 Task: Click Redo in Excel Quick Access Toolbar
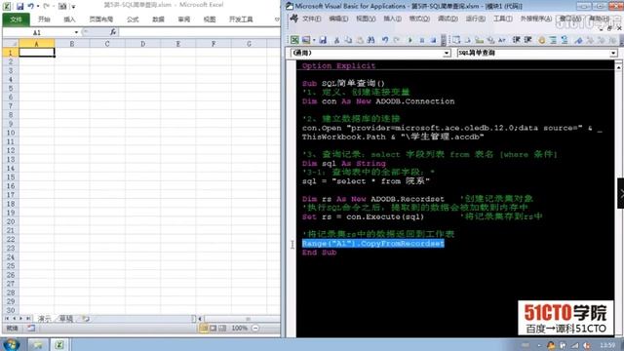pyautogui.click(x=47, y=6)
